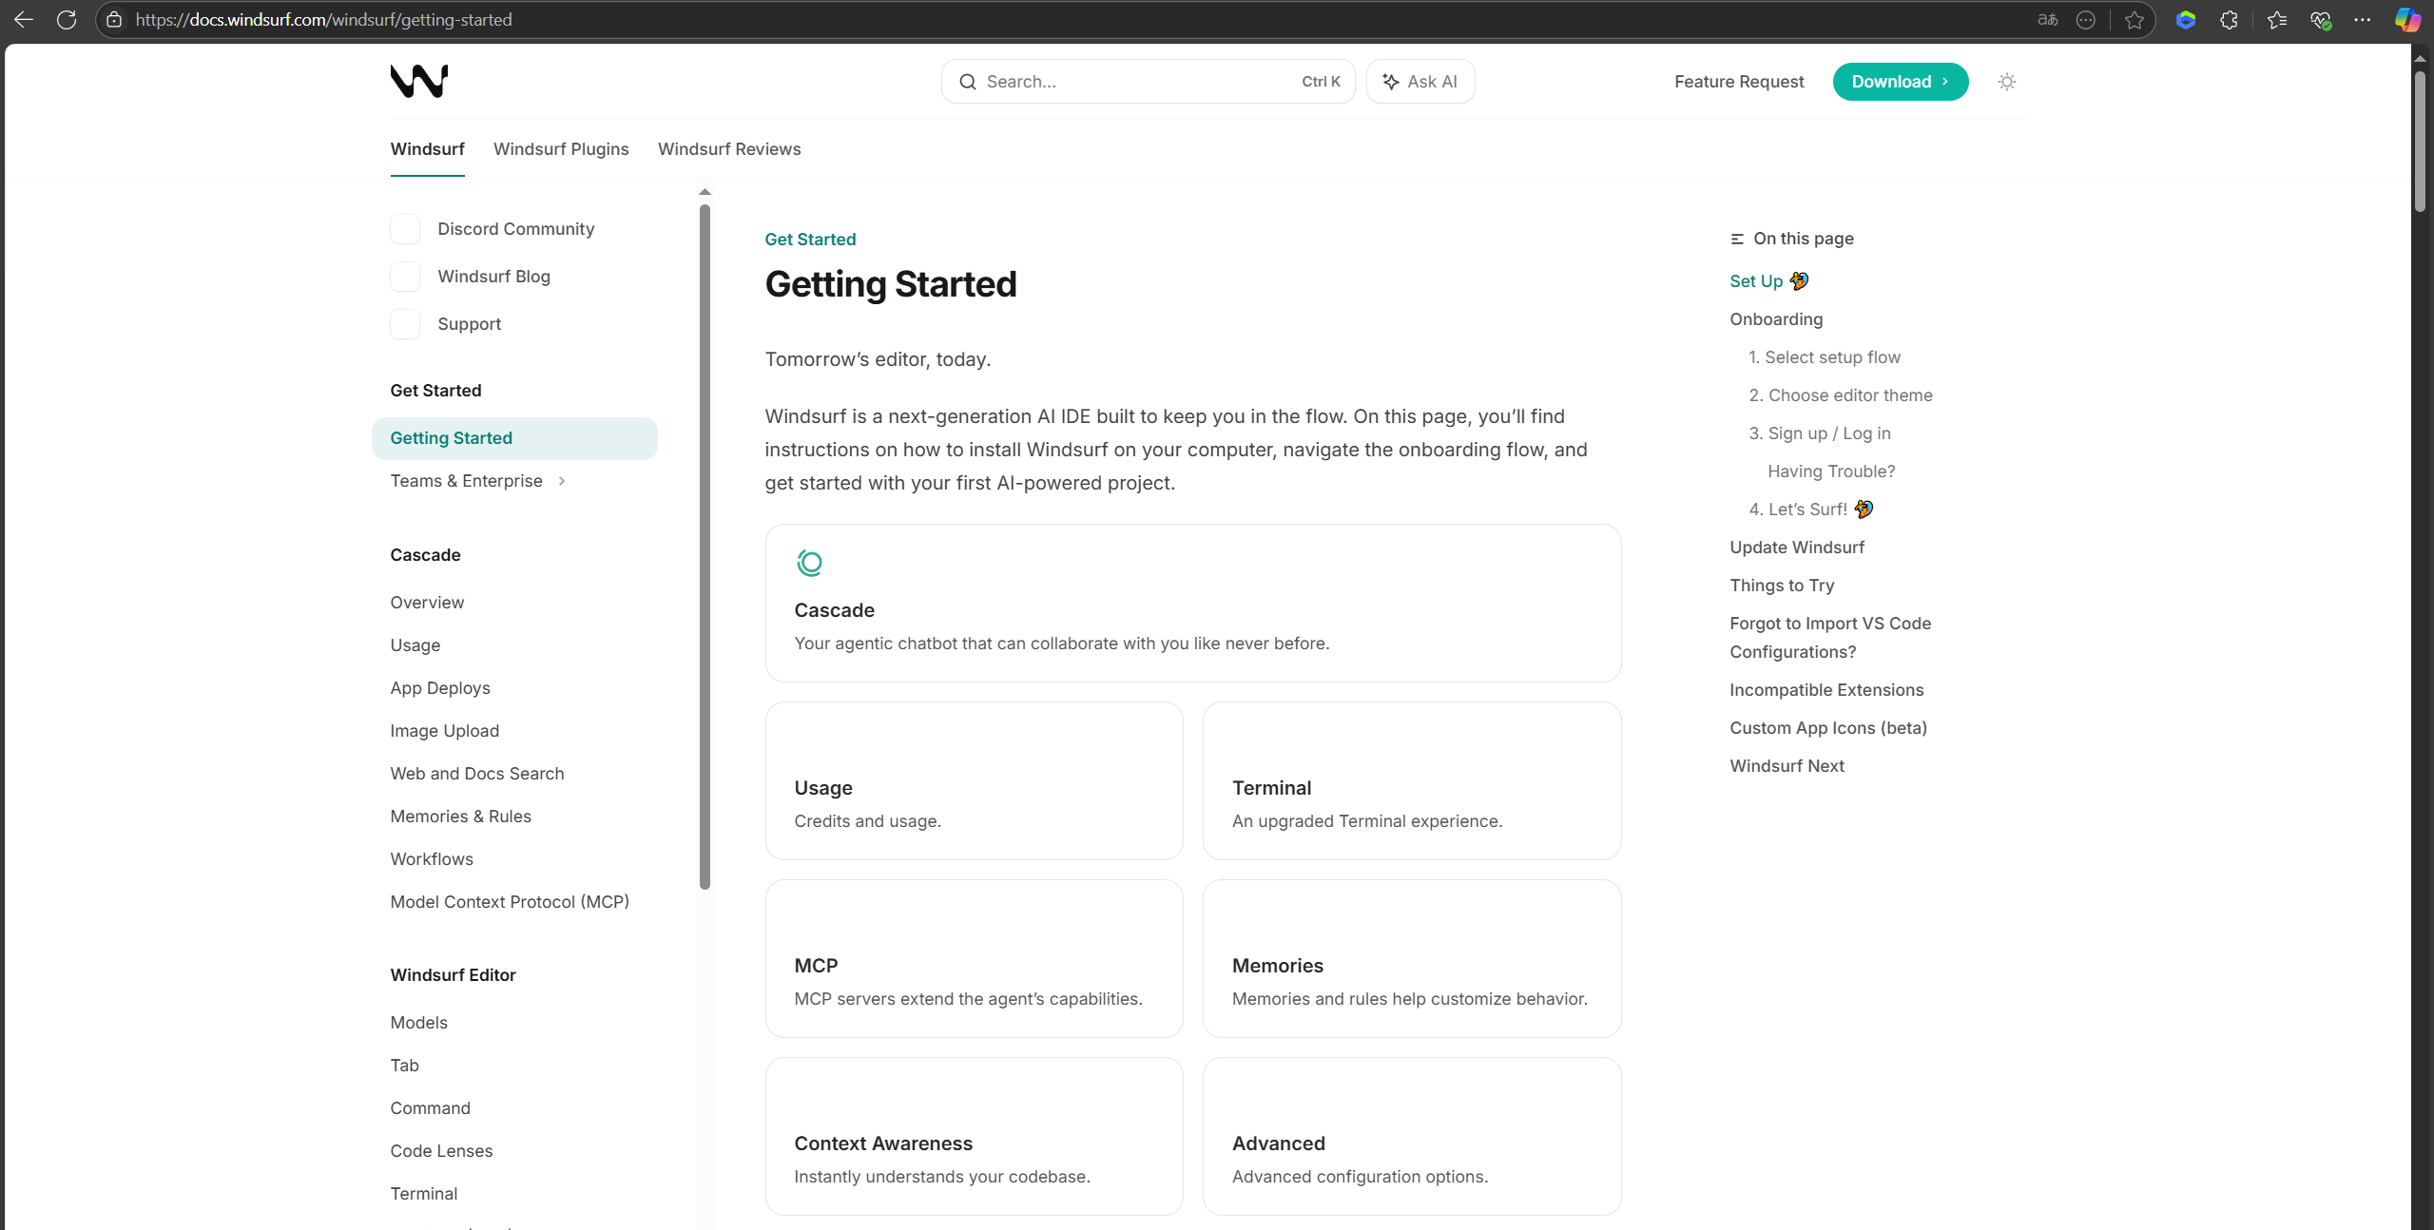
Task: Add page to favorites star icon
Action: click(2134, 20)
